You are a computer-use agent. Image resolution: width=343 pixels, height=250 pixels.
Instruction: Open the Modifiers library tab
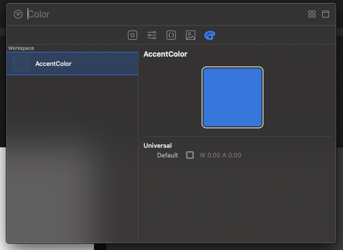pyautogui.click(x=152, y=35)
